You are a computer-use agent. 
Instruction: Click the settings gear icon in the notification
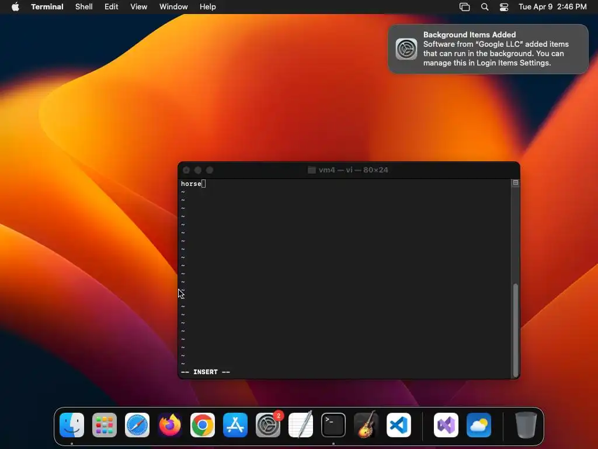[406, 49]
